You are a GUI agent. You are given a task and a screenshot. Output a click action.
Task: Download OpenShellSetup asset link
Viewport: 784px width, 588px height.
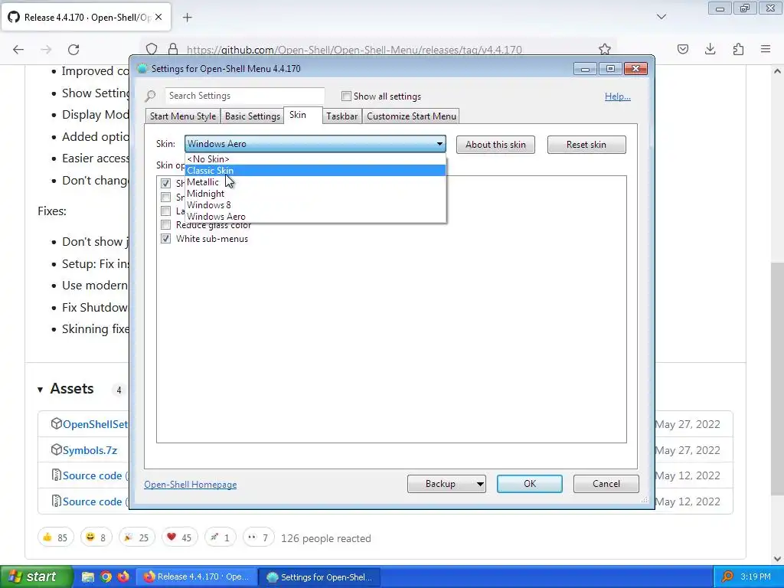[95, 424]
